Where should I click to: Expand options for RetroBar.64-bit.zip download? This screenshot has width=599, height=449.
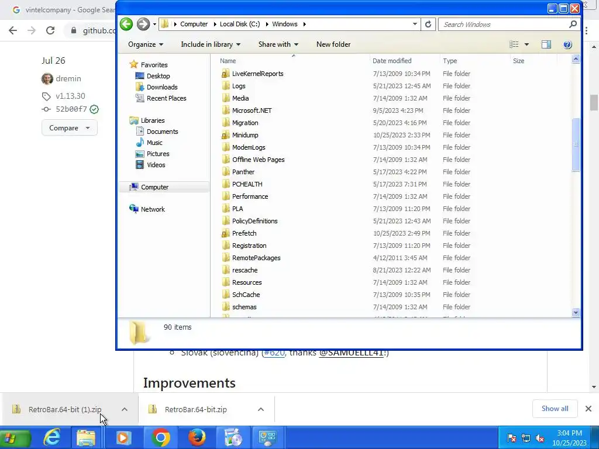261,409
